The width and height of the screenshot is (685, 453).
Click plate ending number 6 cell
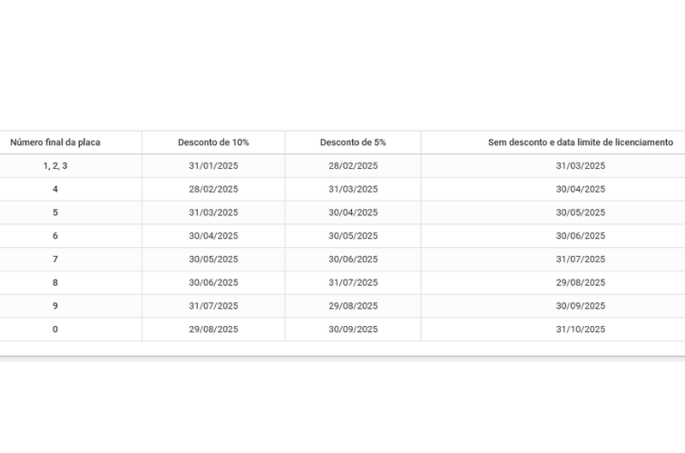(x=54, y=236)
